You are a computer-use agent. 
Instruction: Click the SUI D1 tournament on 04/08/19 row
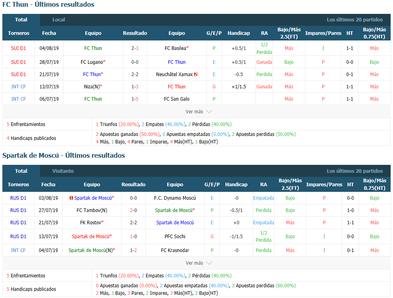(18, 48)
